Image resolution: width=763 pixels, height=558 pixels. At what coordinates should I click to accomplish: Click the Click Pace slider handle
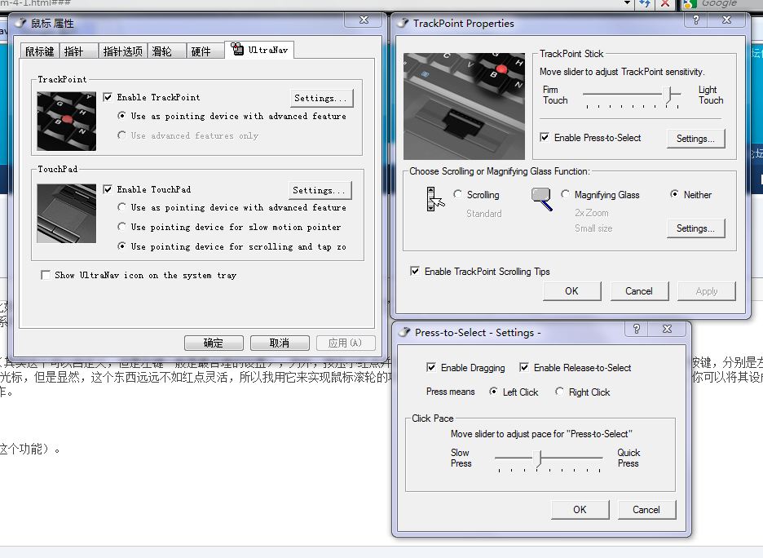point(537,460)
